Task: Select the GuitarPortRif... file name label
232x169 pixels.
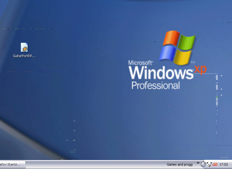Action: coord(24,56)
